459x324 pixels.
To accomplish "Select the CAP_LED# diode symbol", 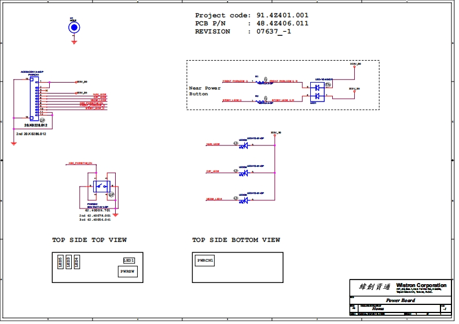I will [244, 172].
